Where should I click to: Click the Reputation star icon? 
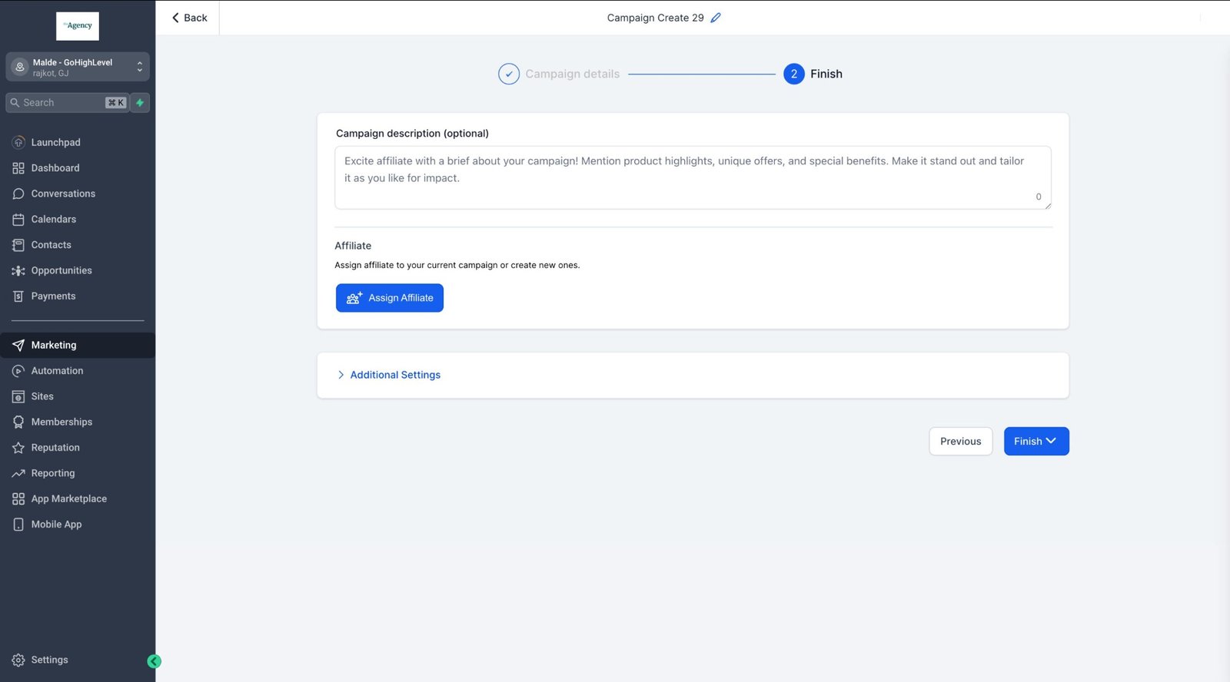click(18, 448)
